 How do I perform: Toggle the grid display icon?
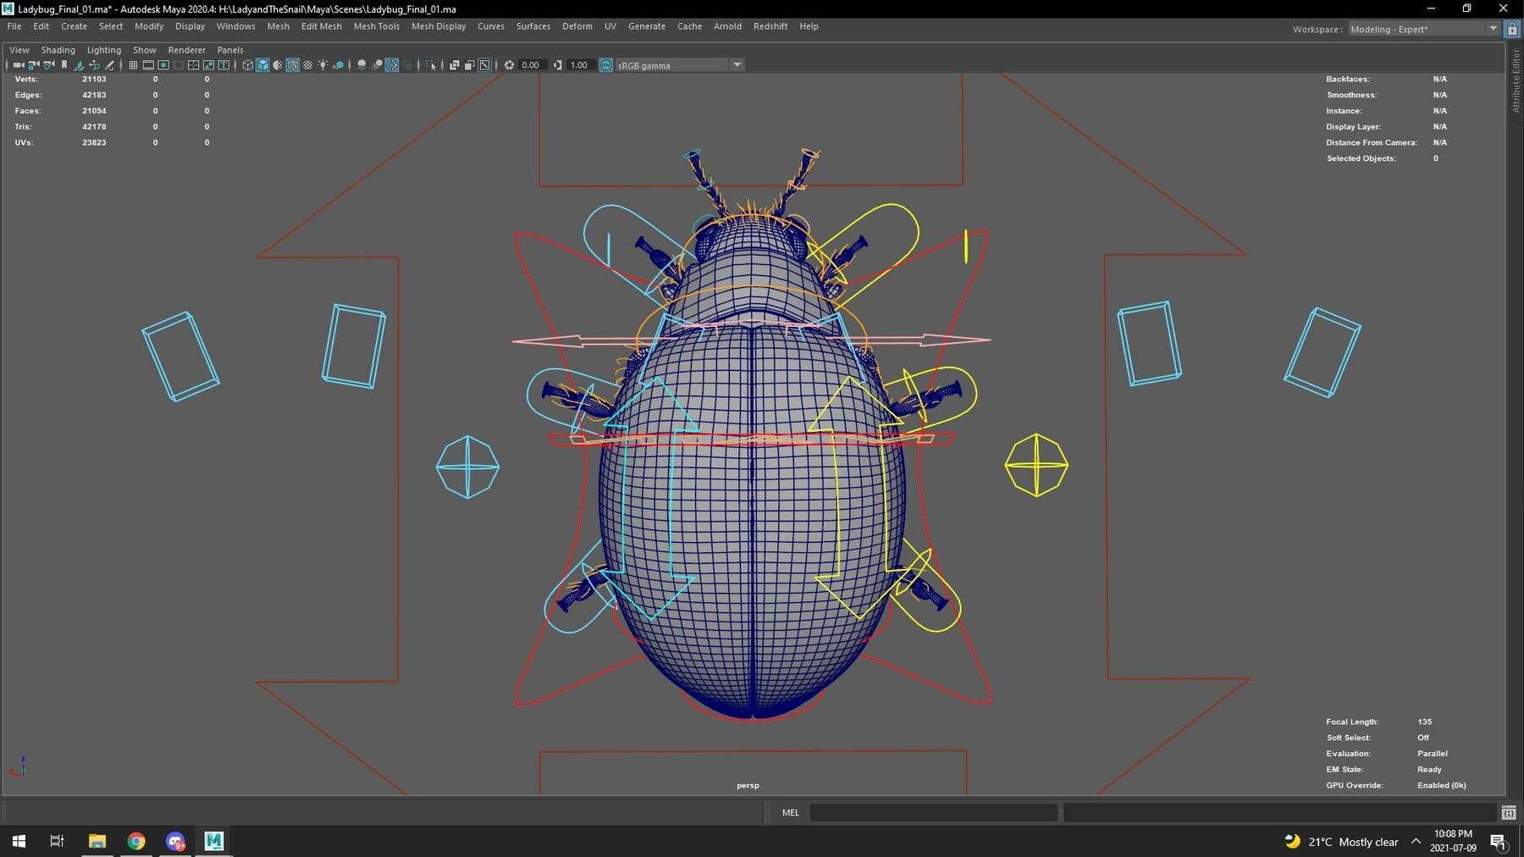point(132,64)
